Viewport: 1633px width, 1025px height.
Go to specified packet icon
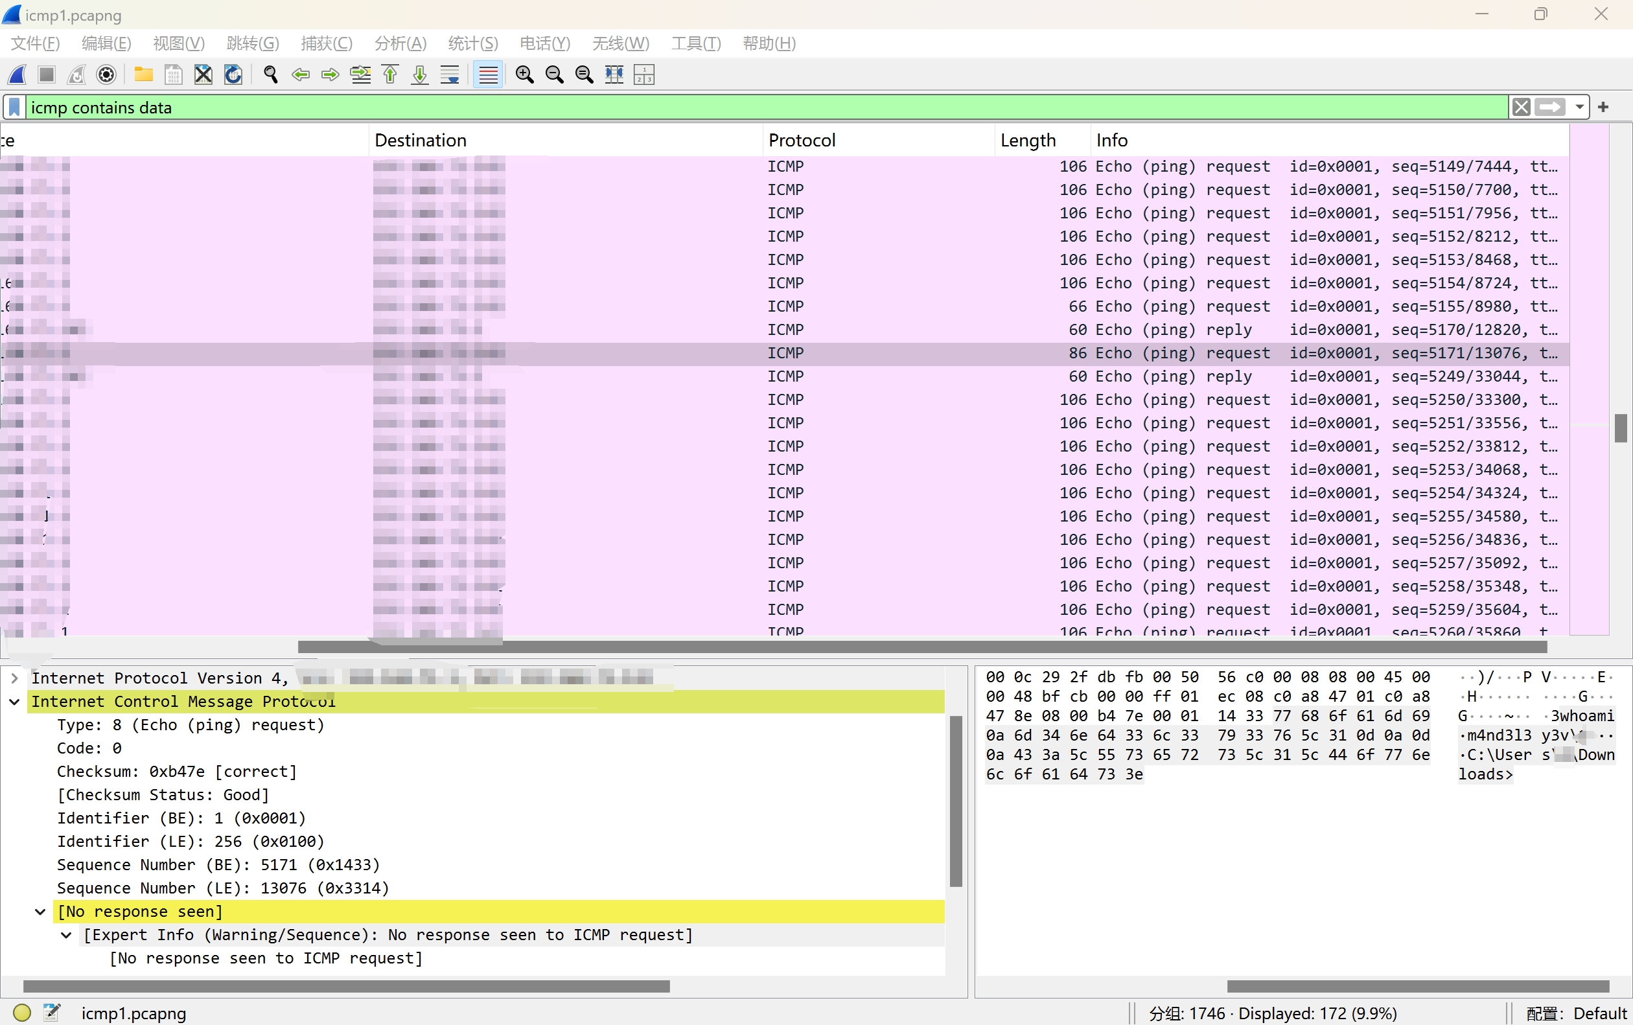point(360,75)
